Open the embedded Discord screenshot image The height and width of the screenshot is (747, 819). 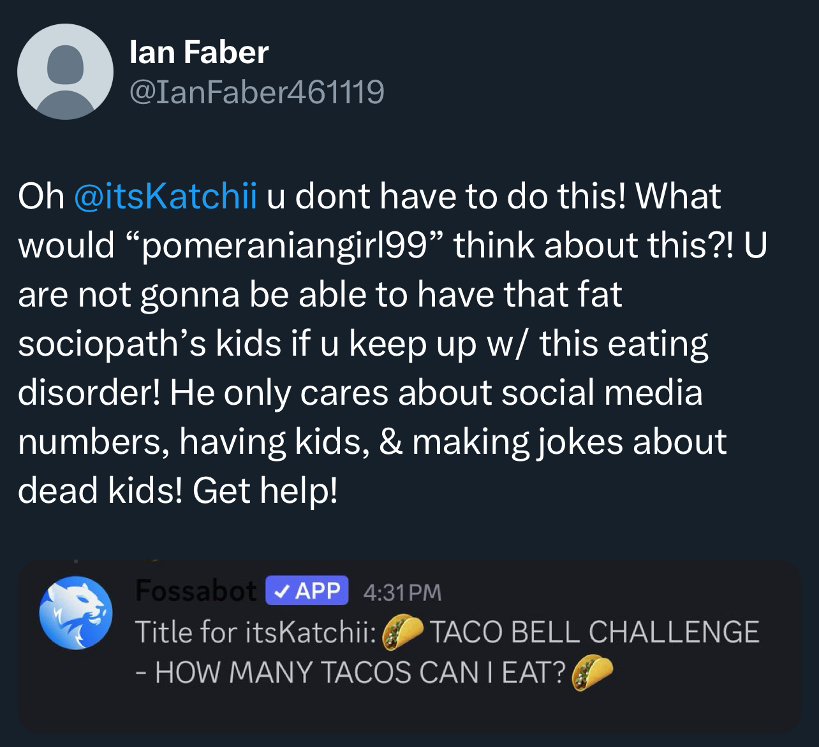(x=409, y=646)
